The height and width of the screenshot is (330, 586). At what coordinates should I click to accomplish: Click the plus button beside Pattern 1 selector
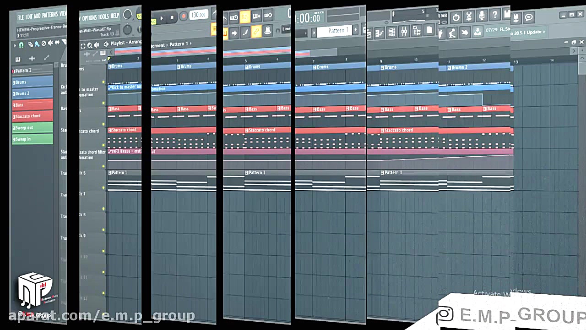355,30
